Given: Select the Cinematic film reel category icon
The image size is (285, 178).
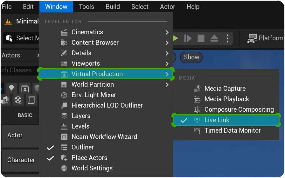Looking at the screenshot, I should [x=18, y=100].
